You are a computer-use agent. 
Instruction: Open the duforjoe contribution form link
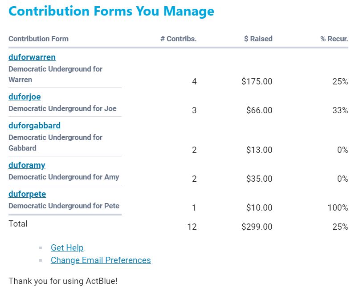coord(24,97)
